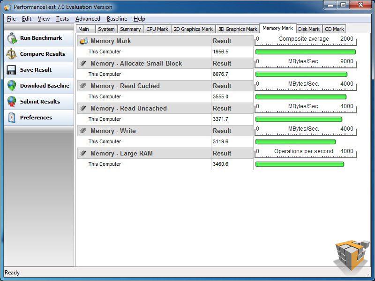The height and width of the screenshot is (281, 375).
Task: Click the Allocate Small Block green bar
Action: [x=301, y=74]
